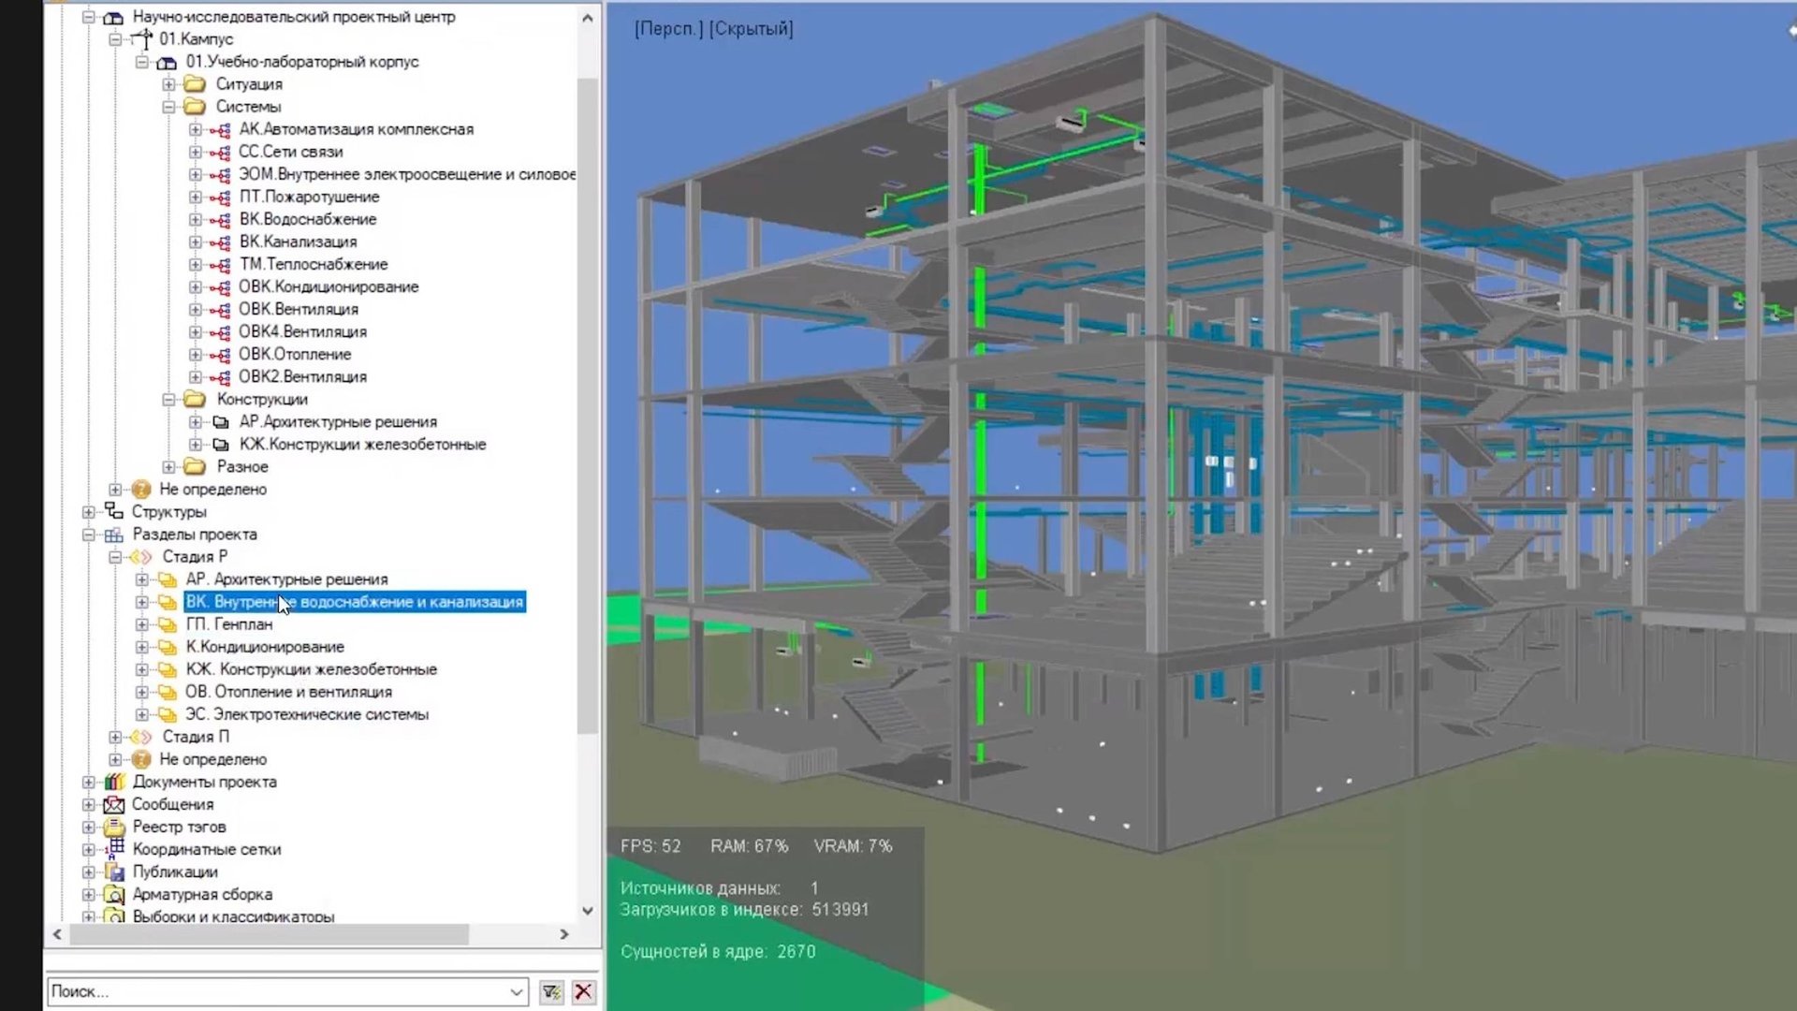Click the Документы проекта books icon
Viewport: 1797px width, 1011px height.
pos(114,782)
